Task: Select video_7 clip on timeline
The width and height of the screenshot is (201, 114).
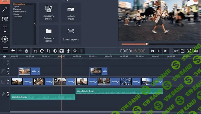Action: [108, 82]
